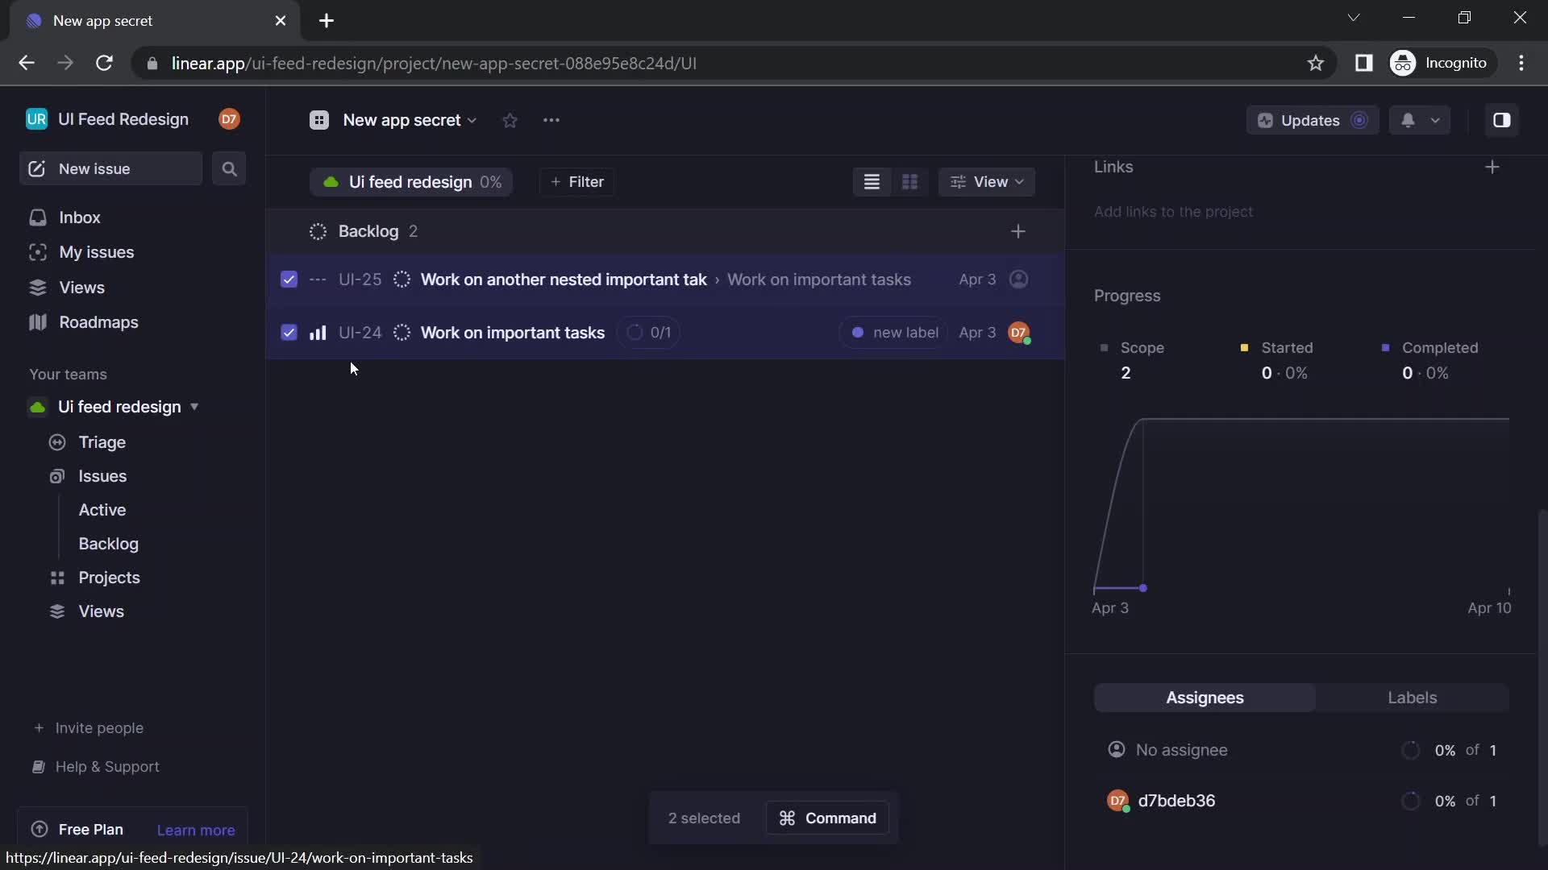
Task: Open the View filter dropdown
Action: pos(988,181)
